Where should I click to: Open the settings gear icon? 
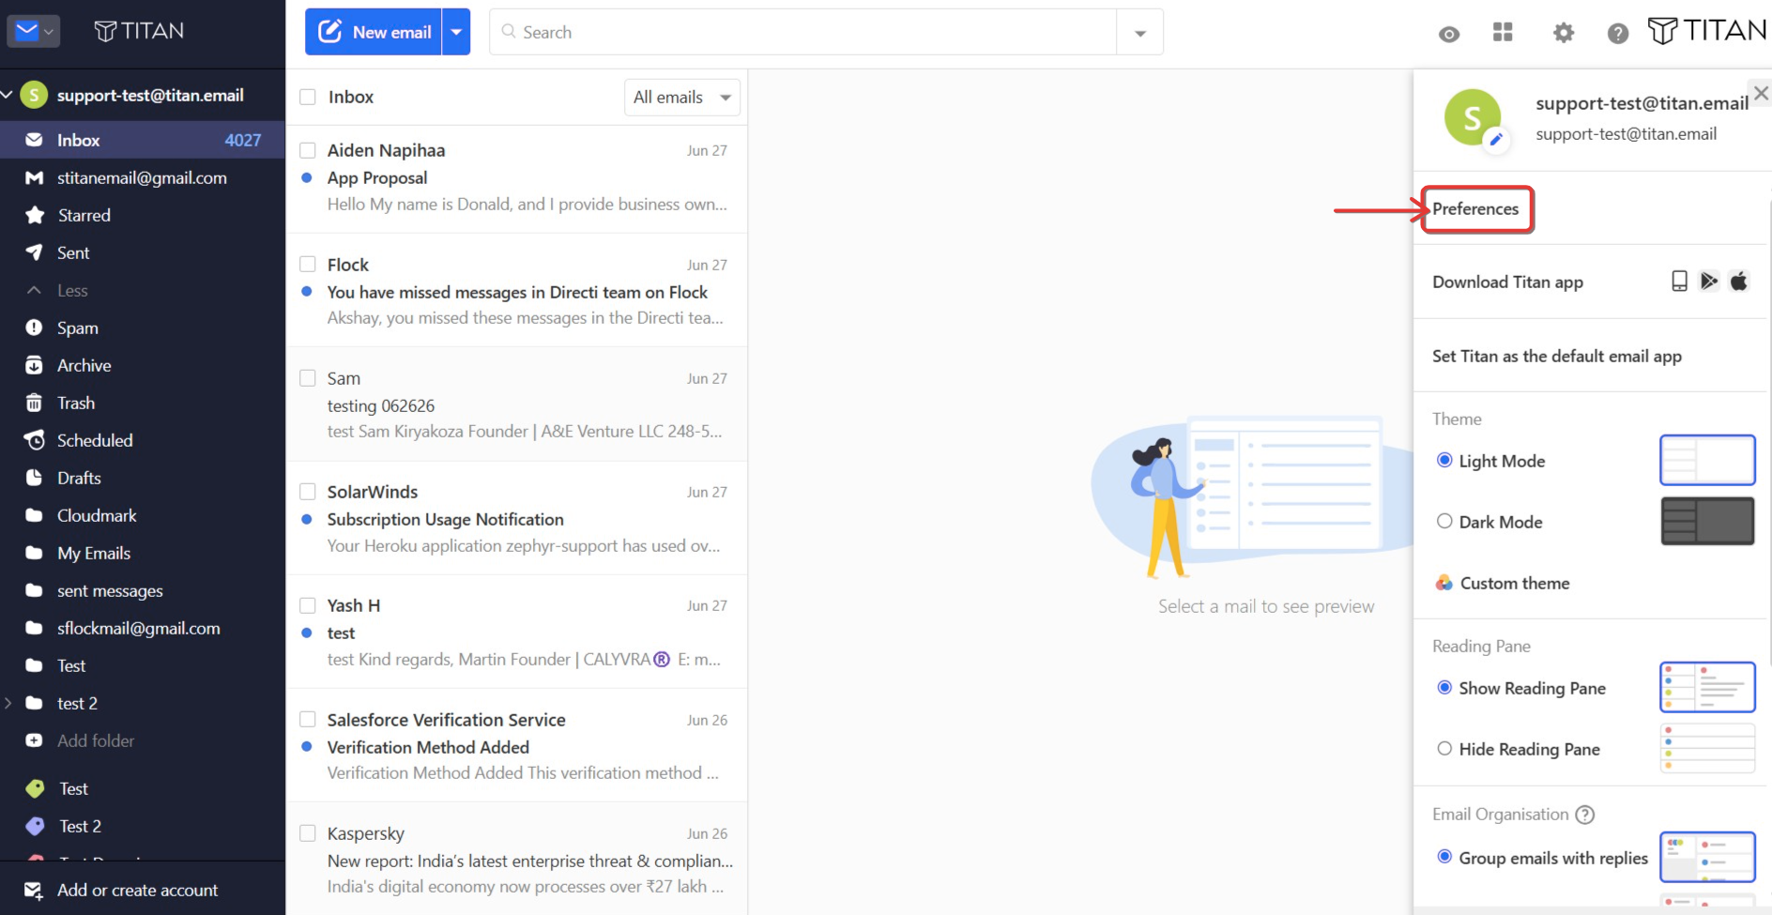[x=1563, y=34]
